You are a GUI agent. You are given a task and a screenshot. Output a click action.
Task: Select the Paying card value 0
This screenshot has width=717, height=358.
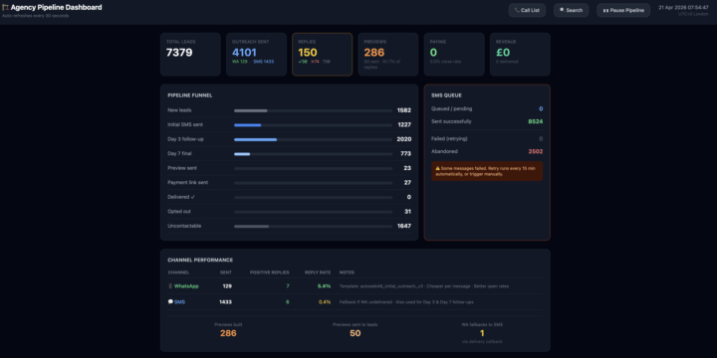click(x=433, y=53)
